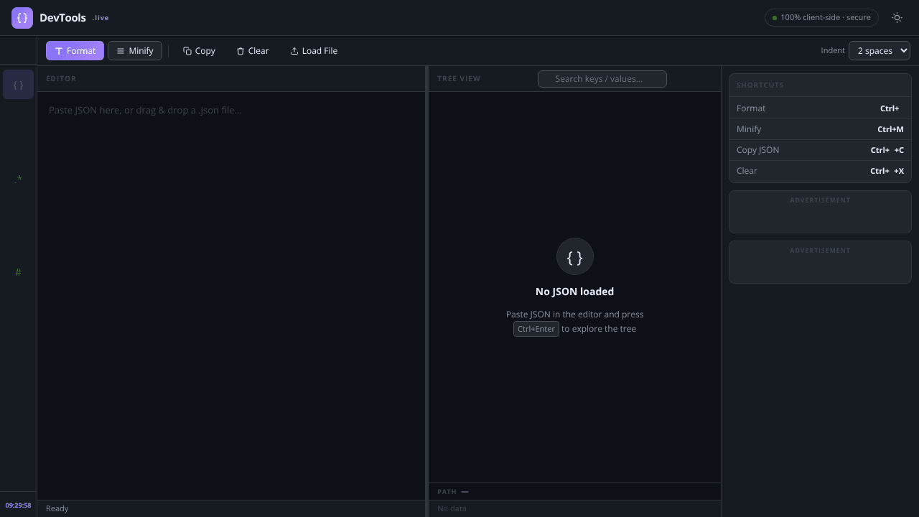Click the Ready status text

click(x=57, y=508)
